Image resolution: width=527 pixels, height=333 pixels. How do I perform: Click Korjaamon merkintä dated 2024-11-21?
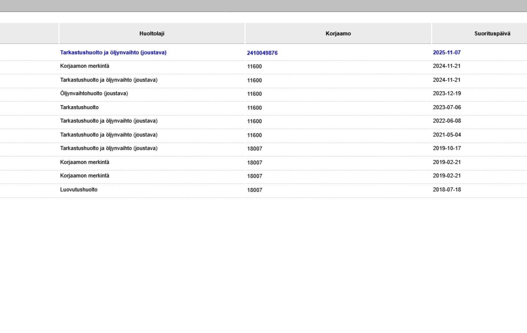[x=85, y=66]
